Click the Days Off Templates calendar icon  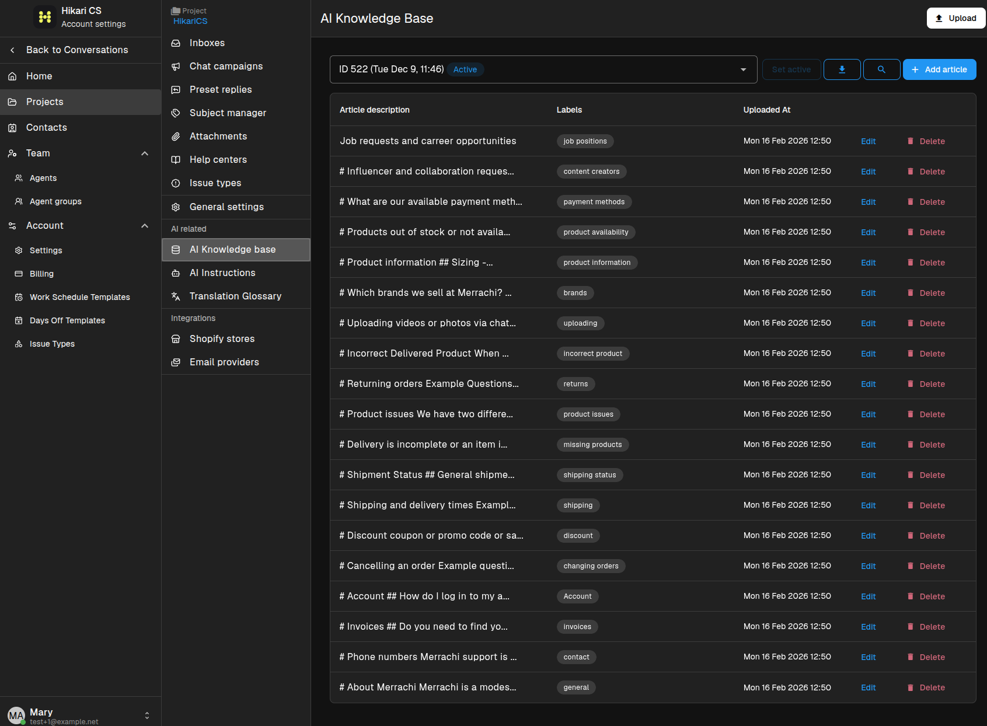coord(19,320)
